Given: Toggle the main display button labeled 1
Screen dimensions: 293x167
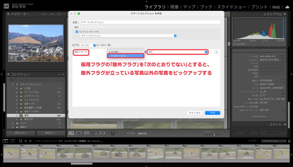Looking at the screenshot, I should [x=5, y=141].
